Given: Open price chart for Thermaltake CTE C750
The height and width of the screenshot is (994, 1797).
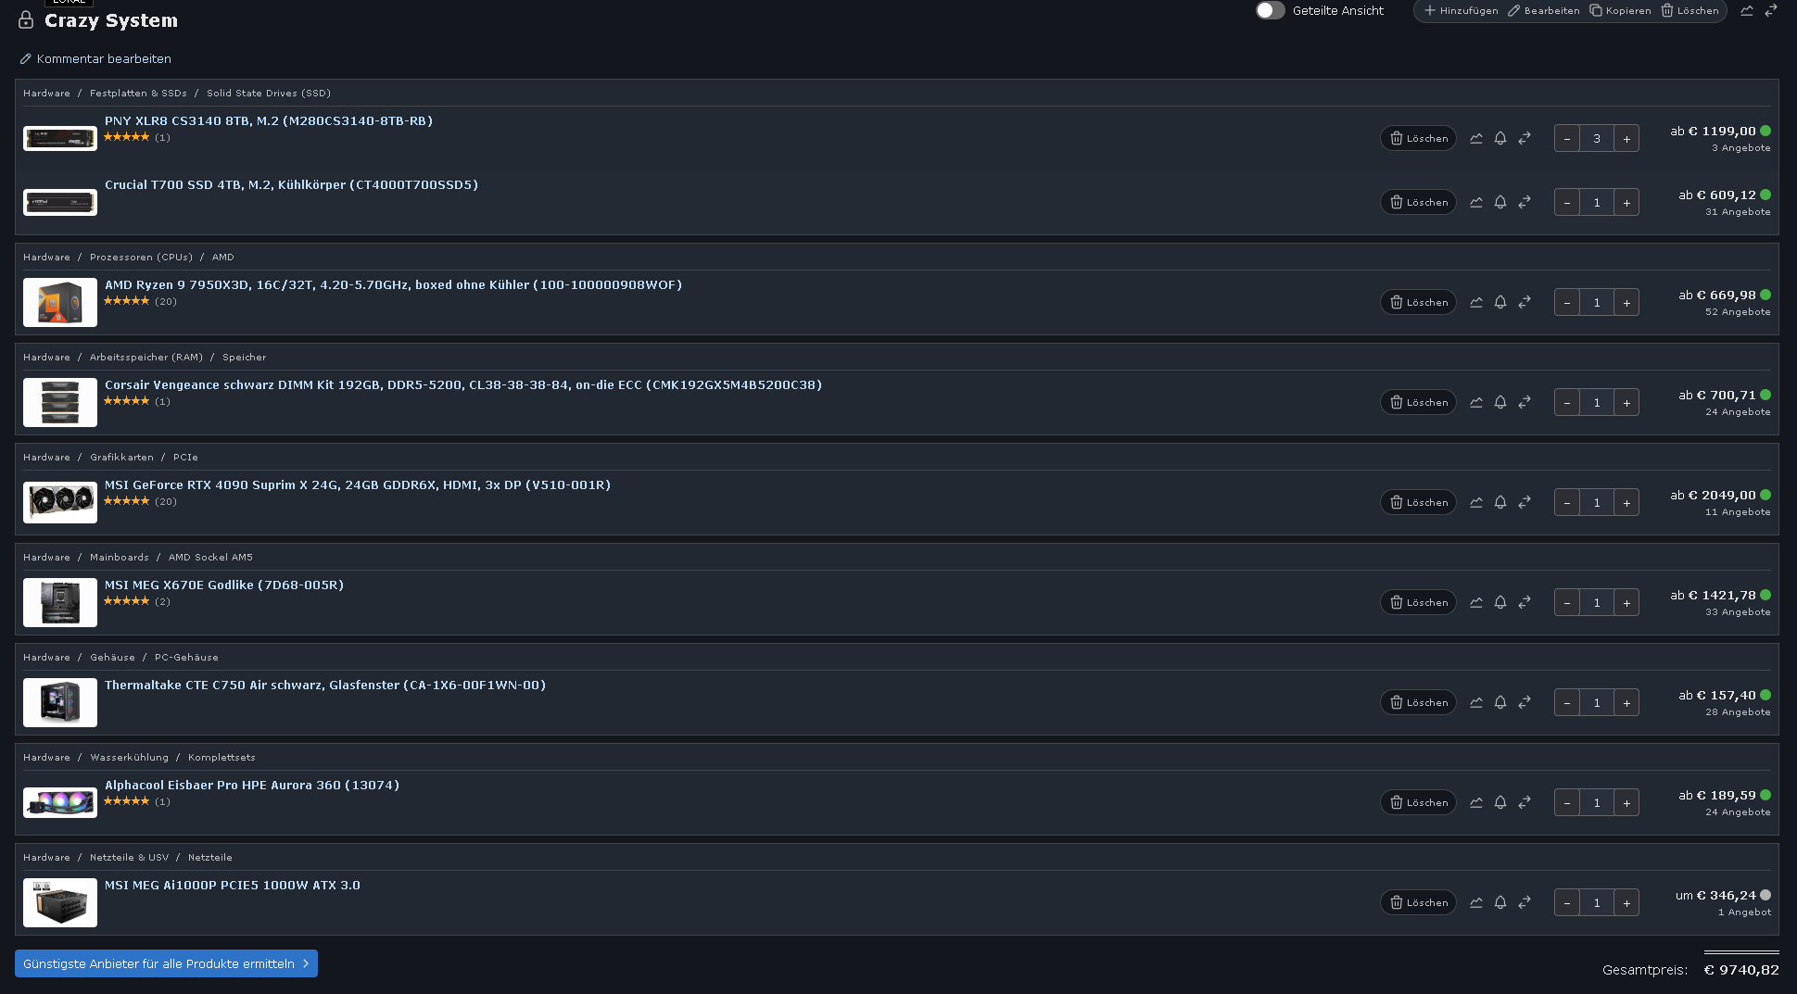Looking at the screenshot, I should [1476, 702].
